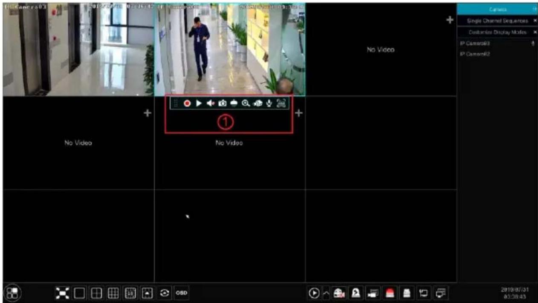
Task: Add camera via plus in top-right No Video tile
Action: [x=449, y=20]
